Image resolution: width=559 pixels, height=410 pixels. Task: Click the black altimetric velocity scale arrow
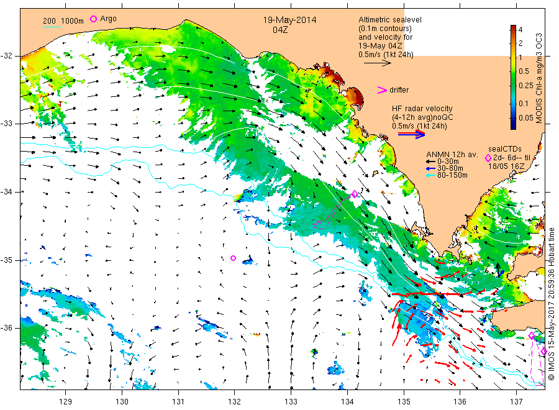pos(378,63)
